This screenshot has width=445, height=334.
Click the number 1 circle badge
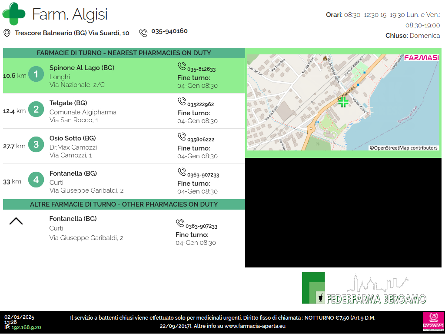[x=36, y=74]
